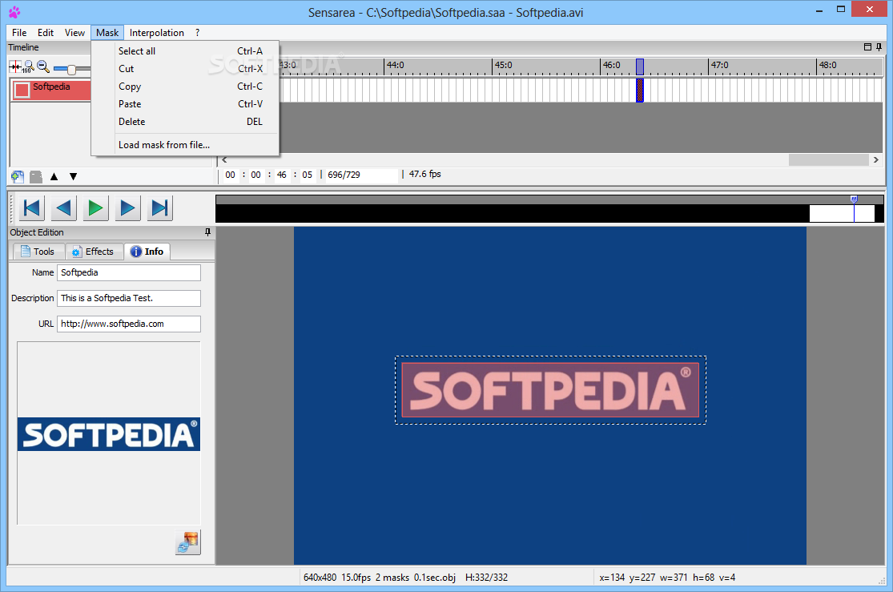The width and height of the screenshot is (893, 592).
Task: Choose Cut from the Mask menu
Action: click(x=185, y=69)
